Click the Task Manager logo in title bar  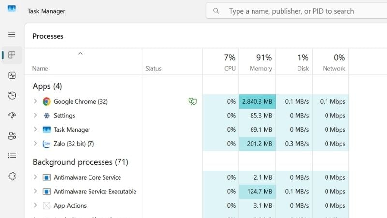pyautogui.click(x=12, y=9)
